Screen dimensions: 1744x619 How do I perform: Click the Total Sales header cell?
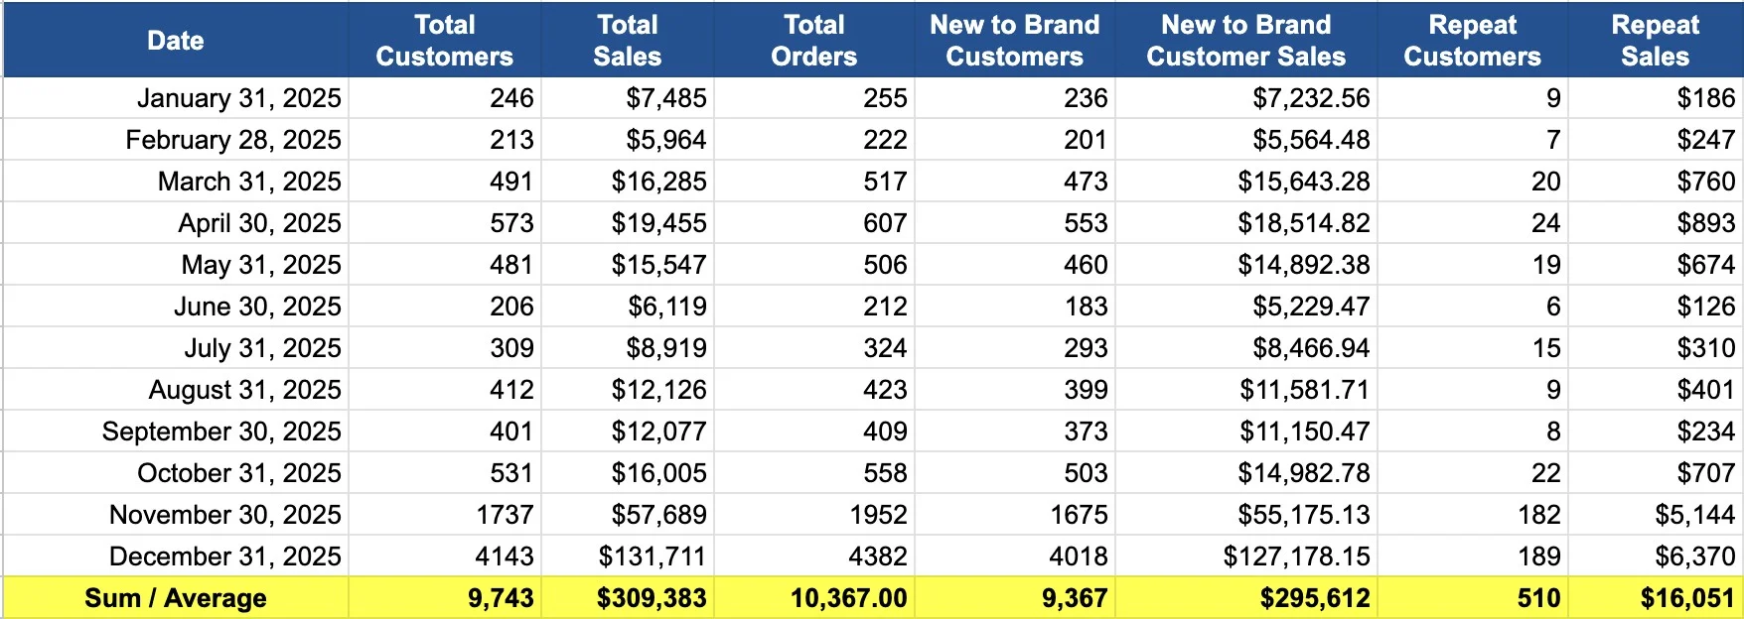(x=627, y=41)
